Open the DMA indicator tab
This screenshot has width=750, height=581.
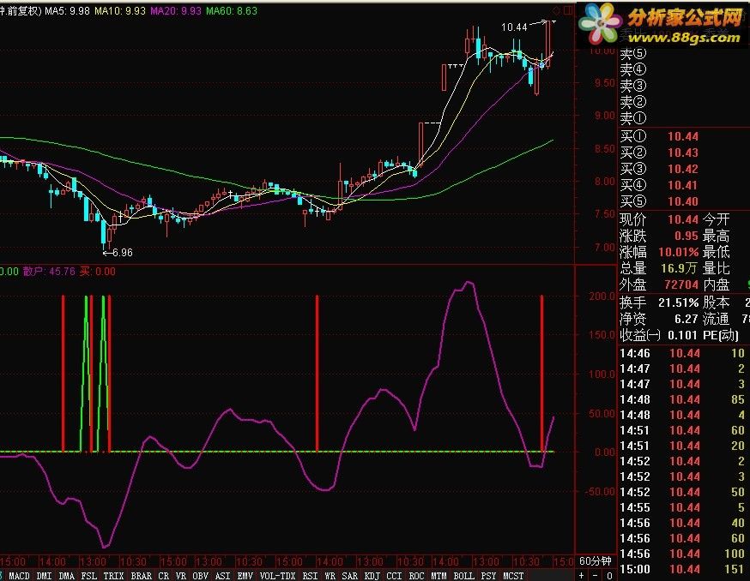(66, 576)
